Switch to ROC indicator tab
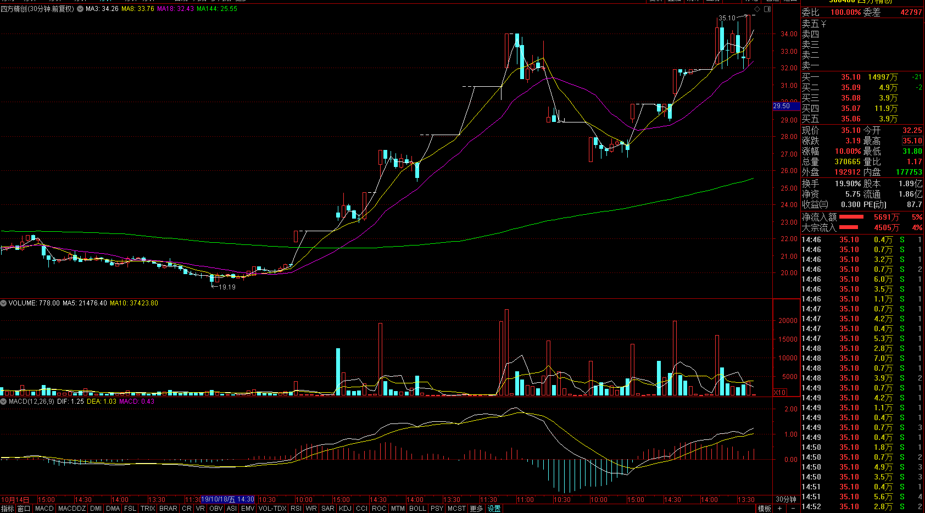Viewport: 925px width, 513px height. [379, 509]
